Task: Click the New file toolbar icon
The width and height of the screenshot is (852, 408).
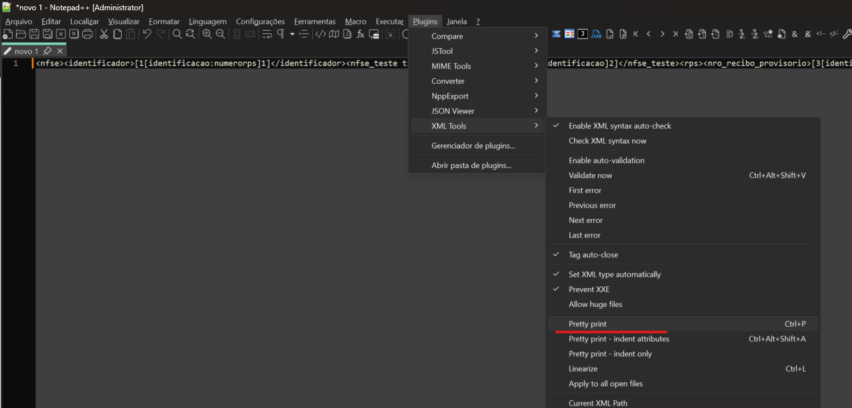Action: pos(8,34)
